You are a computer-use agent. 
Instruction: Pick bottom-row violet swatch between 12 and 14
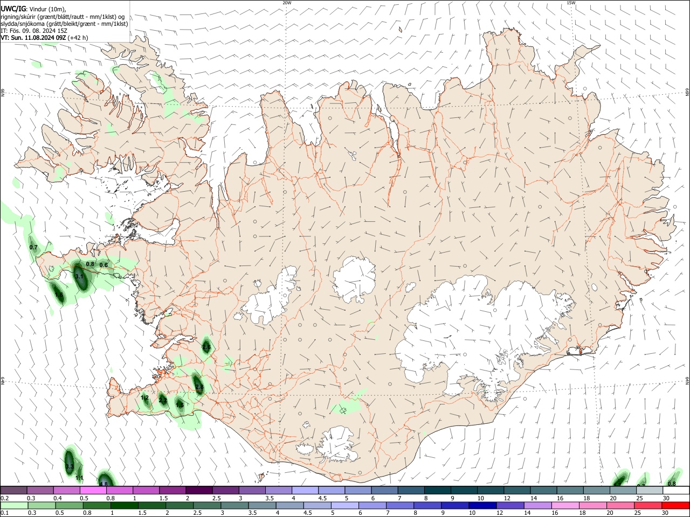509,506
